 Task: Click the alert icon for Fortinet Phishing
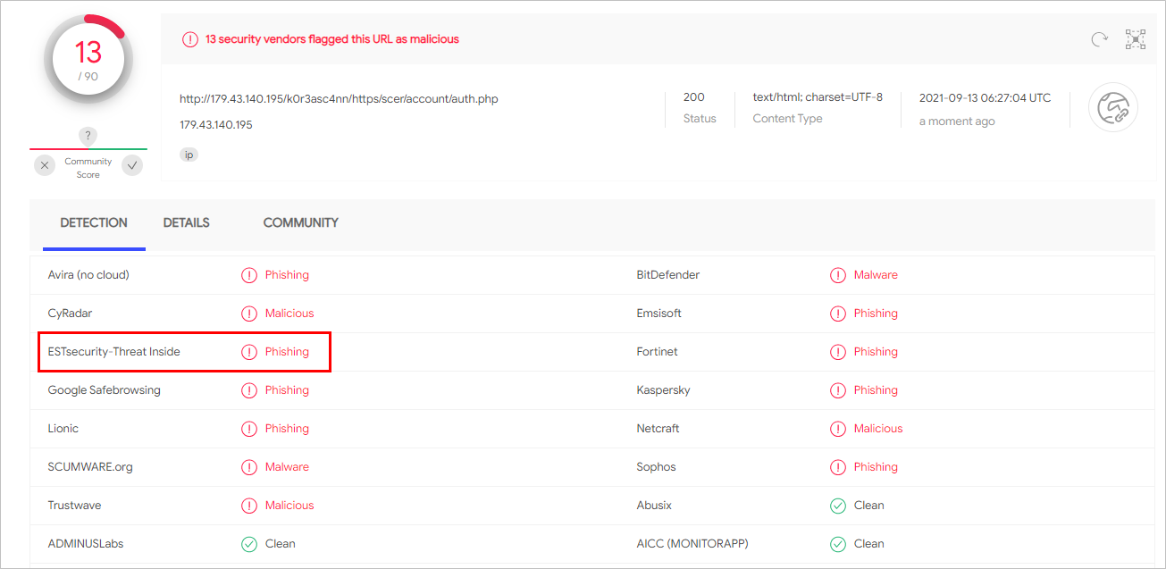838,352
